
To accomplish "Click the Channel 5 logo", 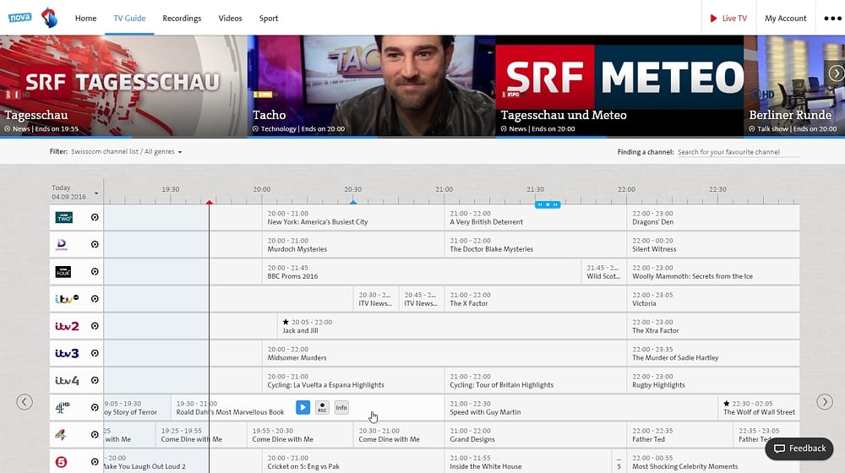I will pos(62,462).
